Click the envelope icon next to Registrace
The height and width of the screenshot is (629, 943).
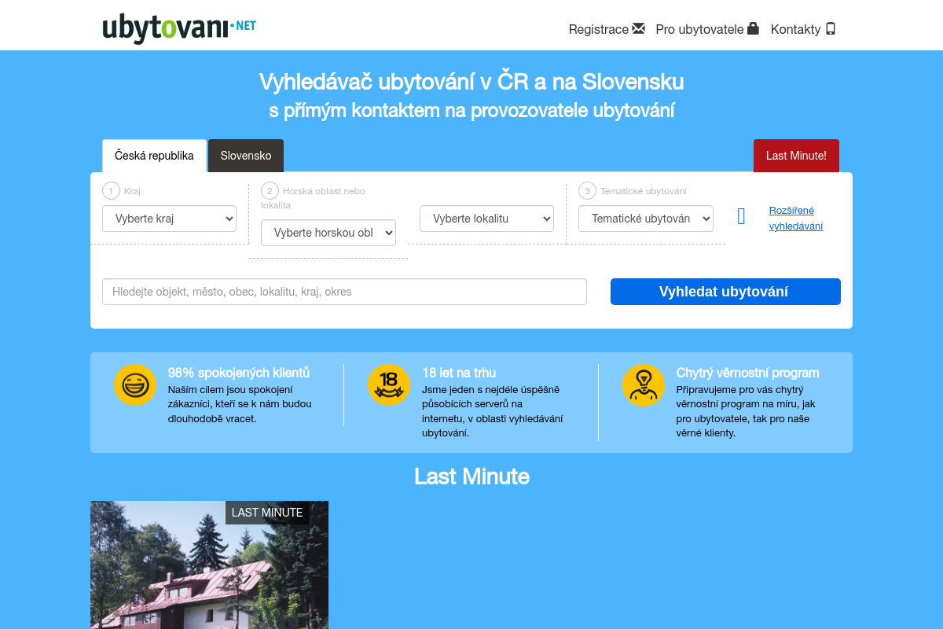[x=638, y=28]
